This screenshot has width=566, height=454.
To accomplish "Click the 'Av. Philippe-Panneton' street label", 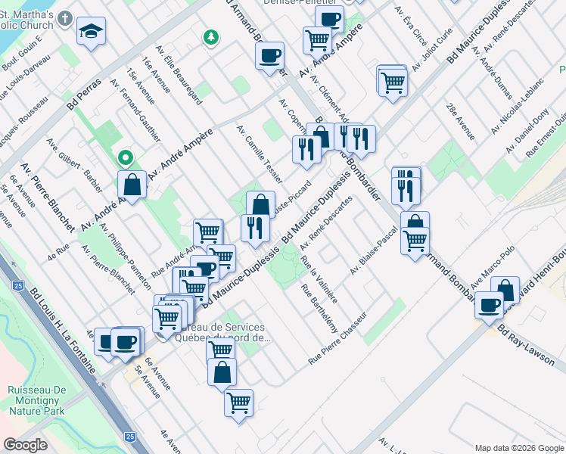I will [x=126, y=257].
